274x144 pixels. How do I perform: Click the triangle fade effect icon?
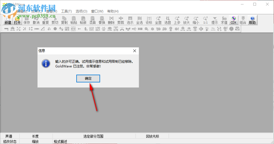43,29
